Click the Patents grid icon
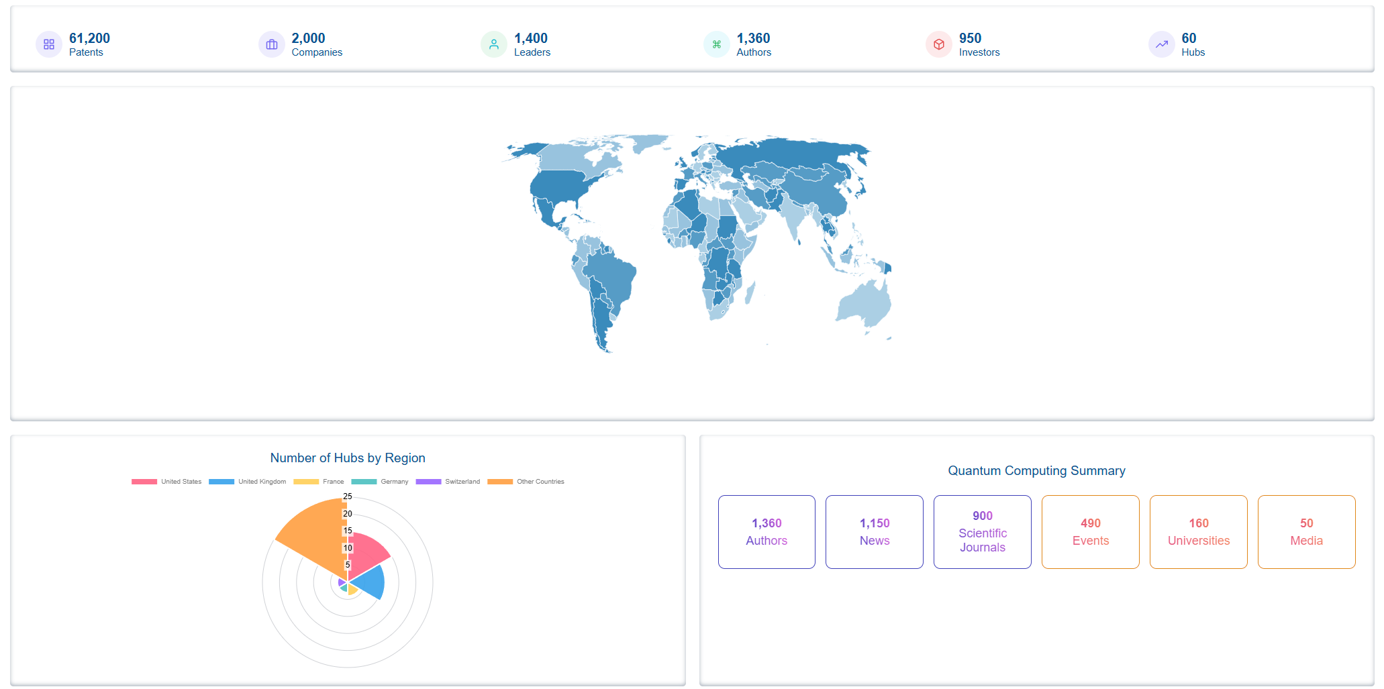Viewport: 1384px width, 689px height. 49,44
